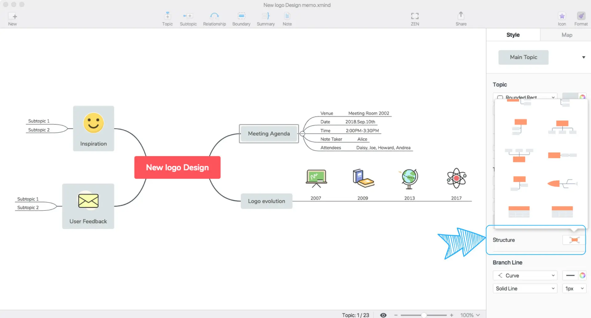Open the Rounded Rect shape dropdown

[525, 97]
